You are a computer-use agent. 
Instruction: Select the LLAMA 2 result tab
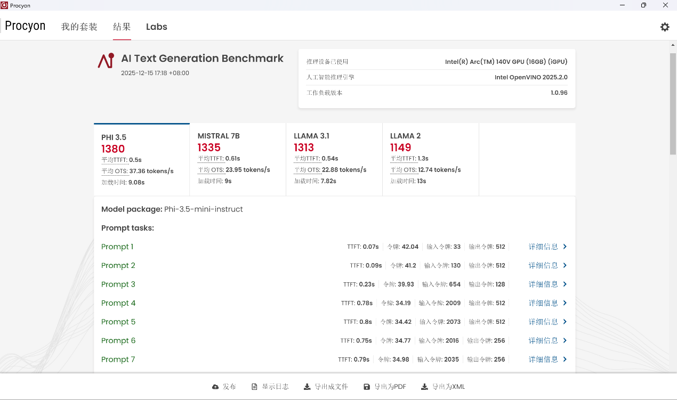pyautogui.click(x=430, y=159)
